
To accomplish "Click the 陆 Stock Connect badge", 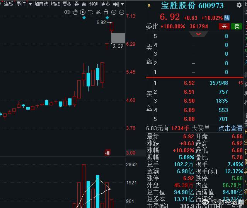I will coord(227,18).
